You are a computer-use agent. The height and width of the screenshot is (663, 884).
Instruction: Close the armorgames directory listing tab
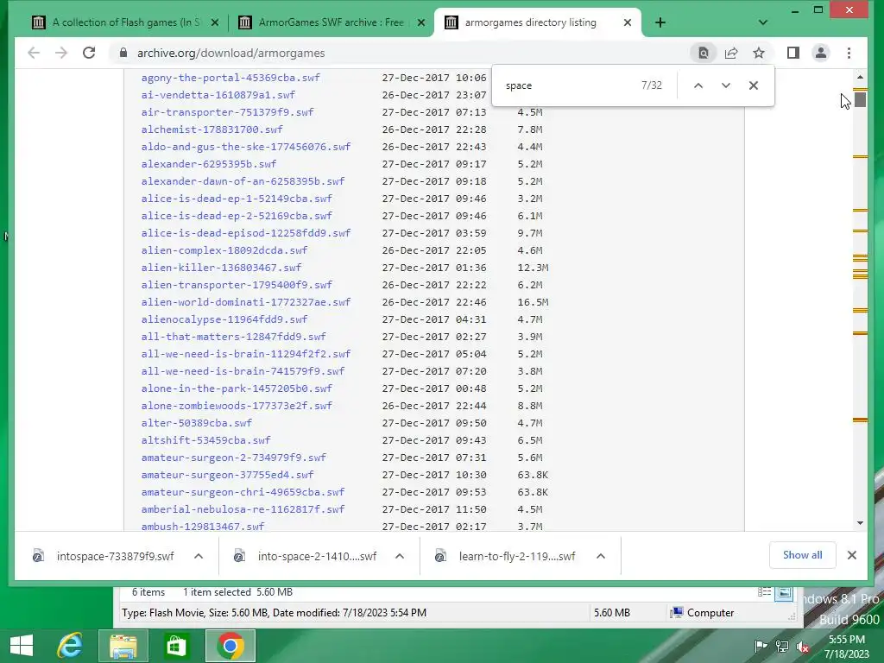(628, 22)
